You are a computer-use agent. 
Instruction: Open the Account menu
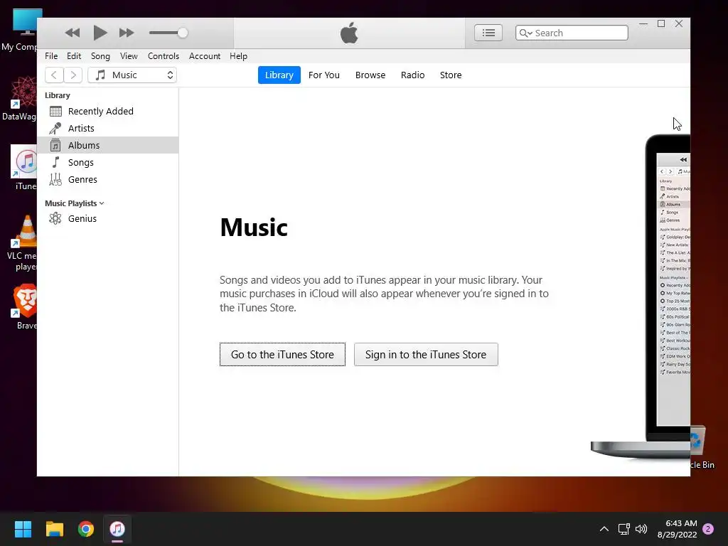pyautogui.click(x=205, y=55)
